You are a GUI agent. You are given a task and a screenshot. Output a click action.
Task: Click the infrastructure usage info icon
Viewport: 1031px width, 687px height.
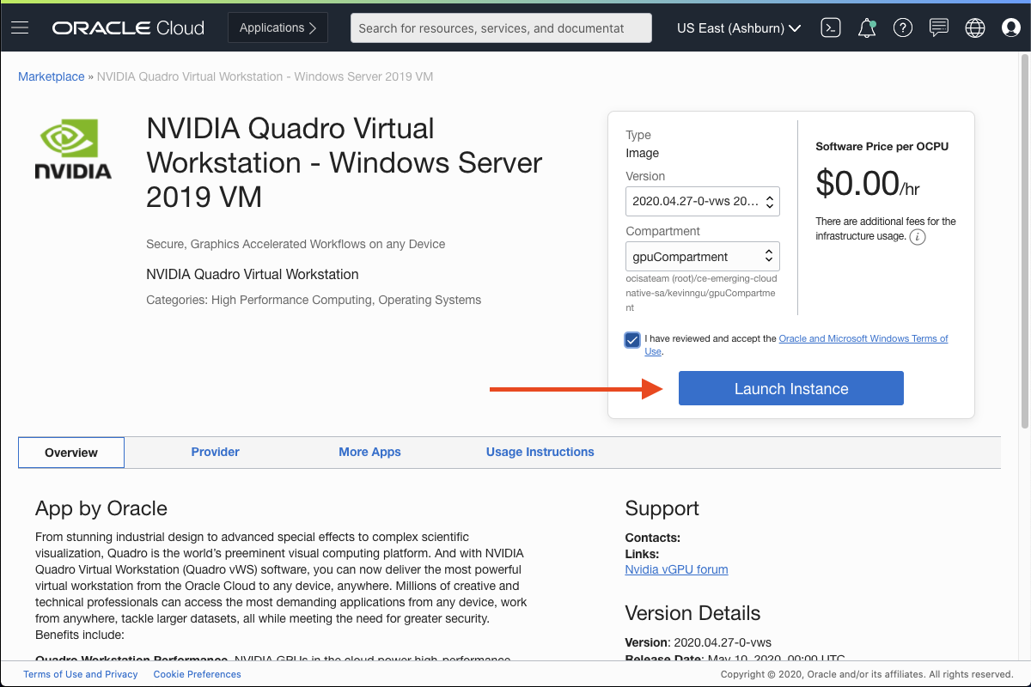click(x=917, y=236)
